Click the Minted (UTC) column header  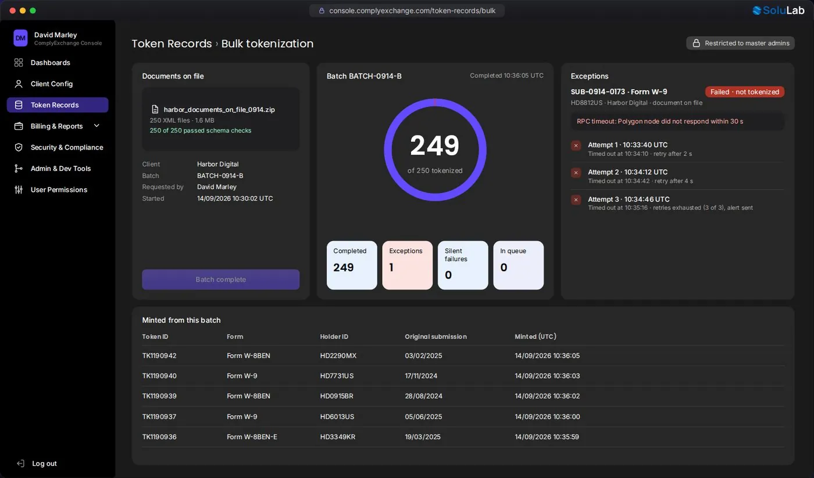[x=535, y=337]
